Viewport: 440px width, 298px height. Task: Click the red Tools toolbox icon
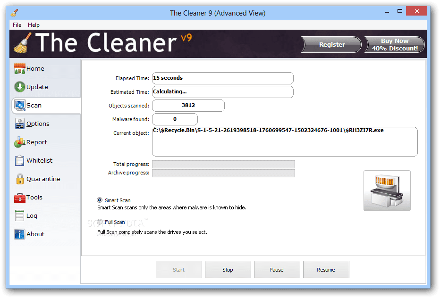(20, 198)
